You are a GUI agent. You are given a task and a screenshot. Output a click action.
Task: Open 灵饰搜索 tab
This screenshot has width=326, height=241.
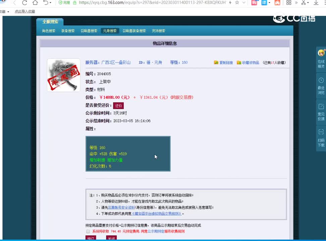pos(158,31)
